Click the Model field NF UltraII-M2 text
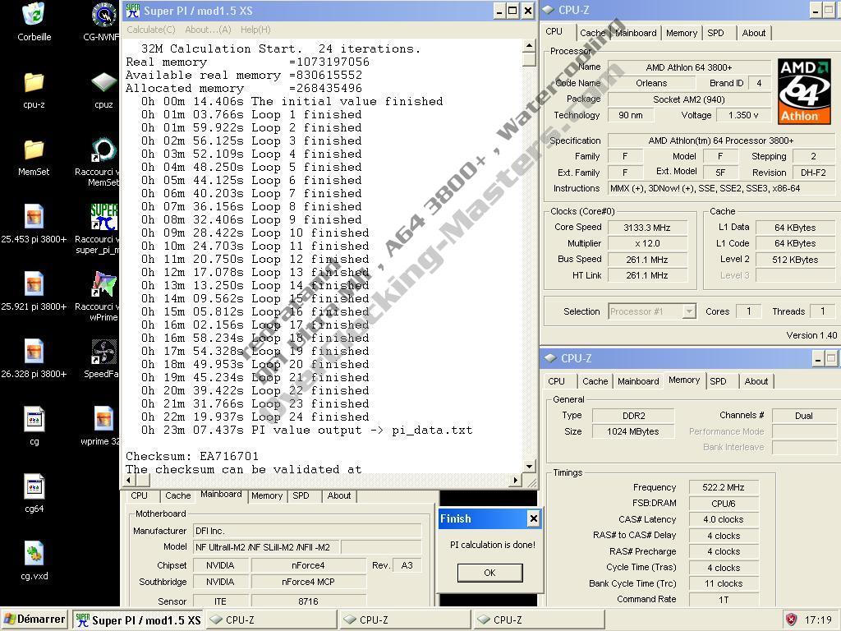This screenshot has height=631, width=841. [x=263, y=547]
